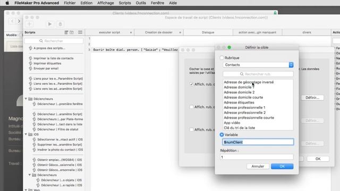Select 'Adresse étiquettes' field
340x191 pixels.
click(258, 102)
